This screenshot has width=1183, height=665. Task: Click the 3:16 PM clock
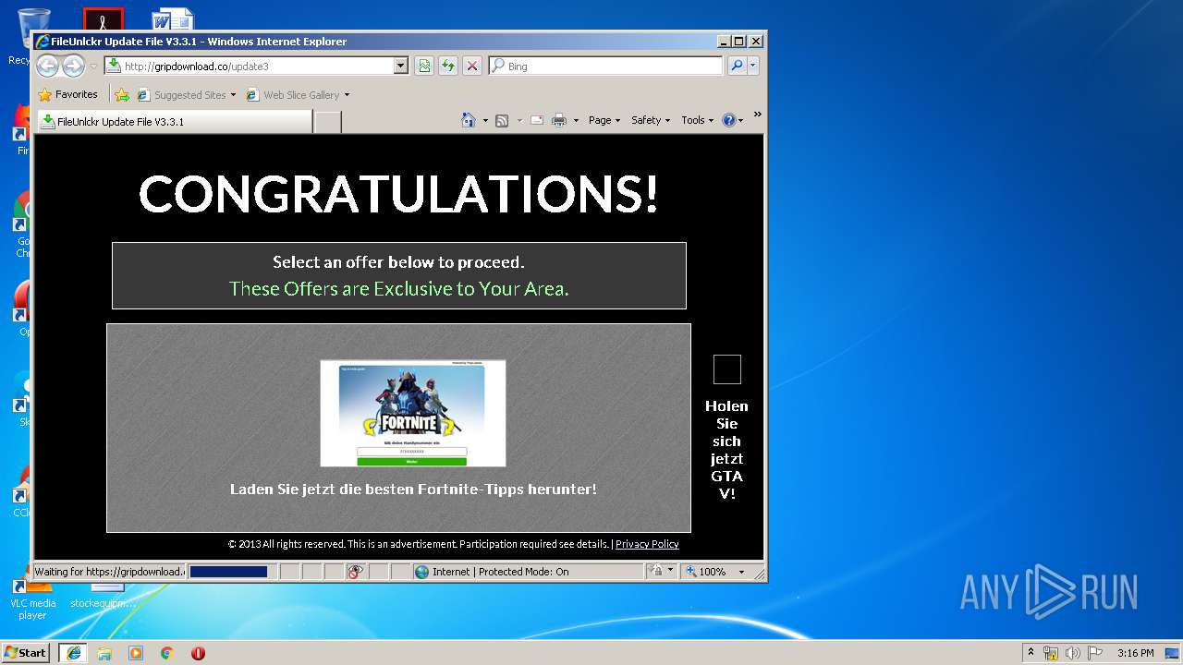(x=1135, y=653)
